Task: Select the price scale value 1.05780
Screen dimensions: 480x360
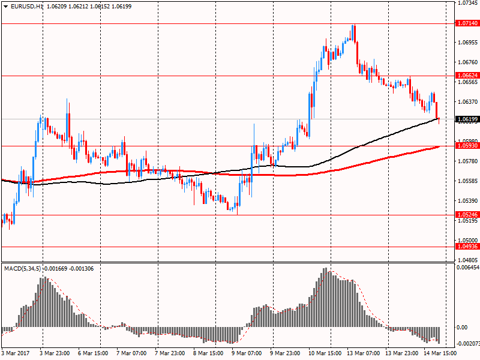Action: 468,161
